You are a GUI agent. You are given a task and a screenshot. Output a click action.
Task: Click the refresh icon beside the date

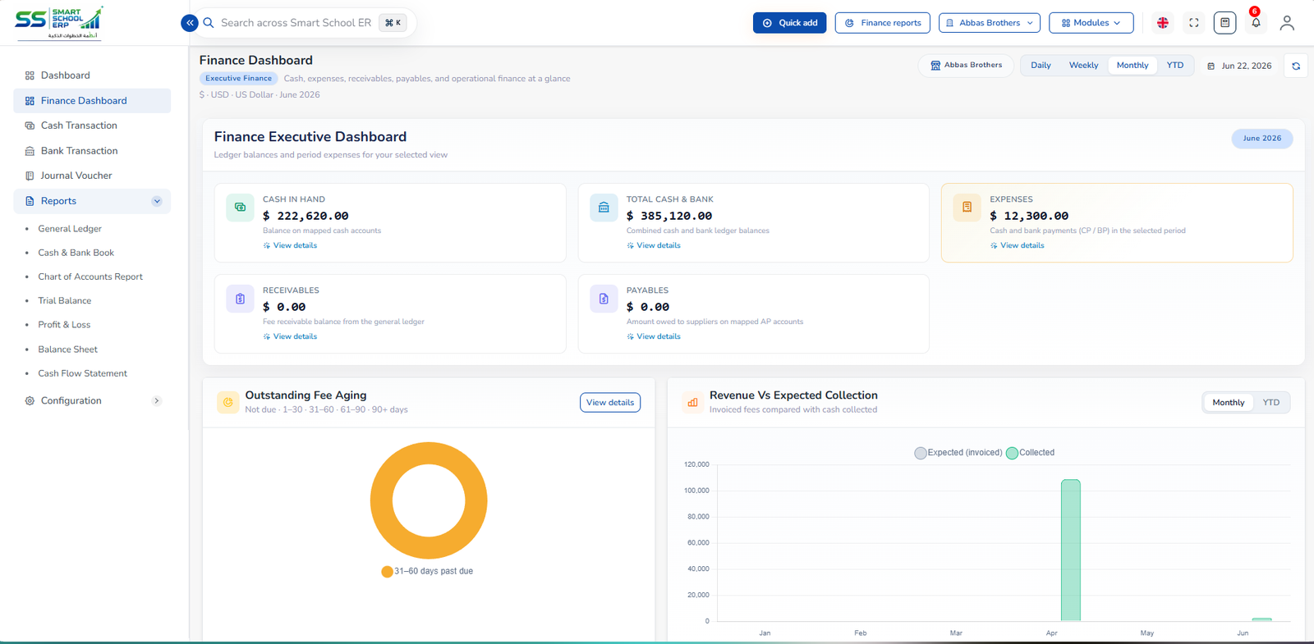click(x=1296, y=66)
